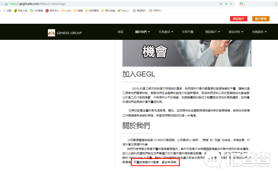Open the 游戏中心 bookmark
278x172 pixels.
click(52, 11)
